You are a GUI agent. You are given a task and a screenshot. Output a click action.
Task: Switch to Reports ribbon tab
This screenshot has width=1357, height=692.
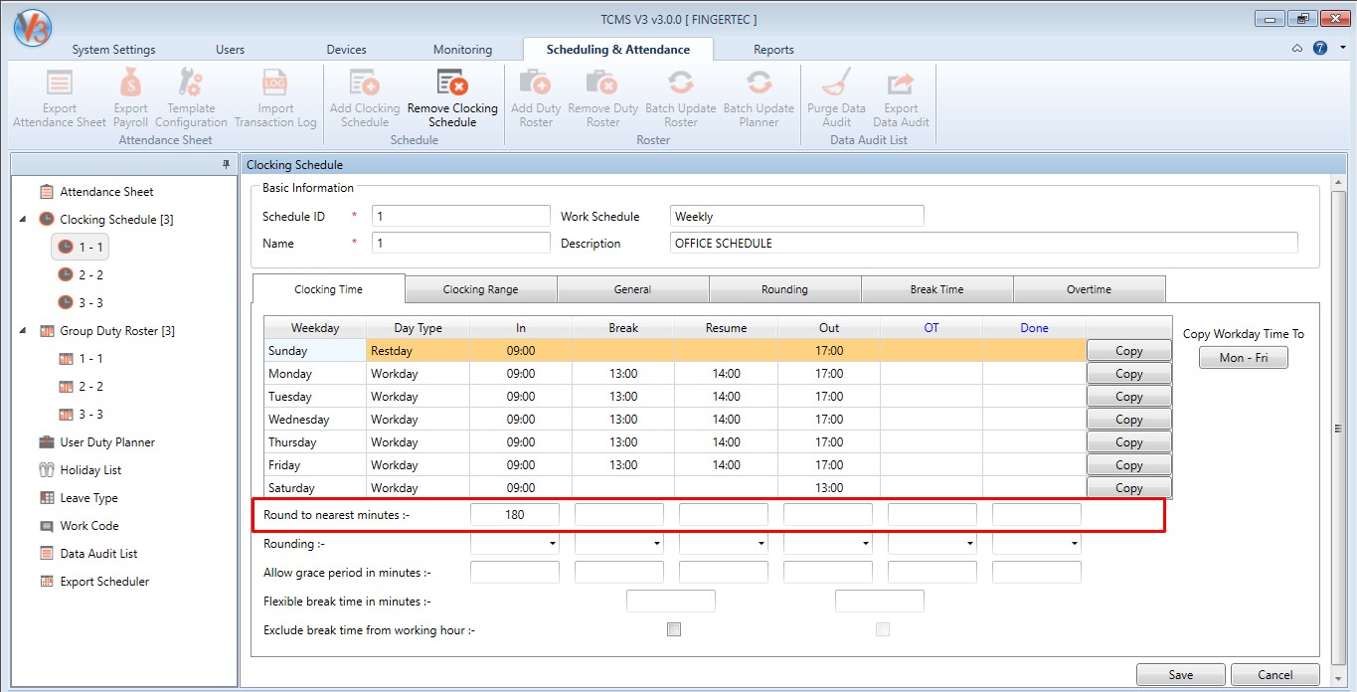773,50
